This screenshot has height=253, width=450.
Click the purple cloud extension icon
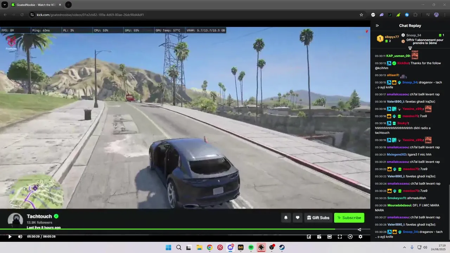(381, 15)
